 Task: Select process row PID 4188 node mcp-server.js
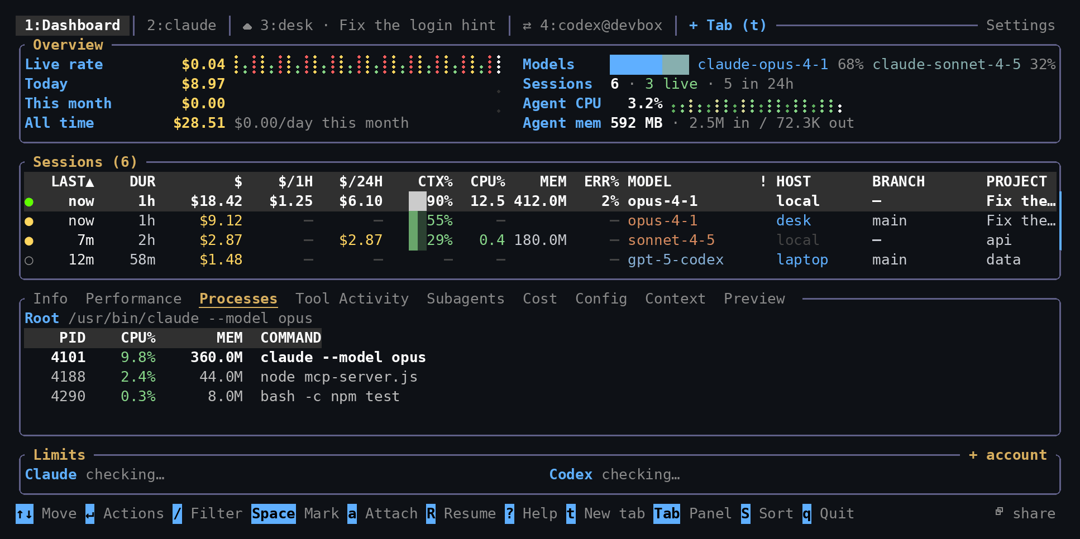tap(234, 377)
